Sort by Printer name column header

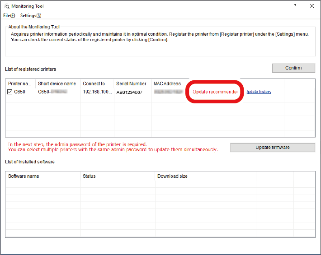point(20,83)
